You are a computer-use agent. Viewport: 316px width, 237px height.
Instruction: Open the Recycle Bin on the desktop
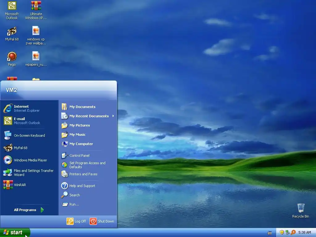click(x=301, y=210)
